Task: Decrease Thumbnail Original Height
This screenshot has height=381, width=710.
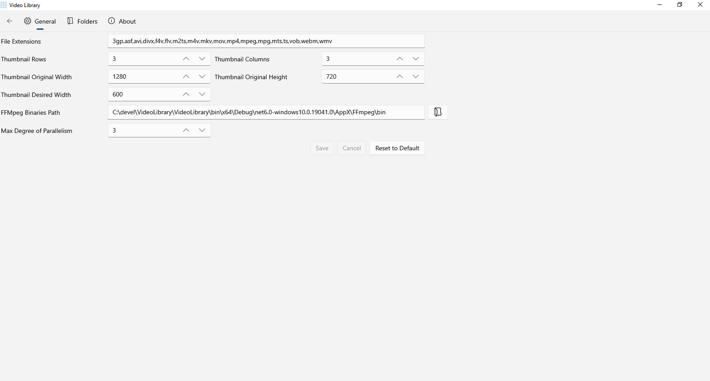Action: [416, 76]
